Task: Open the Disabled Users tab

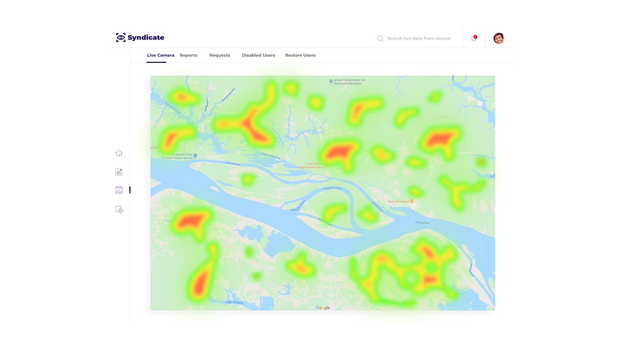Action: coord(258,55)
